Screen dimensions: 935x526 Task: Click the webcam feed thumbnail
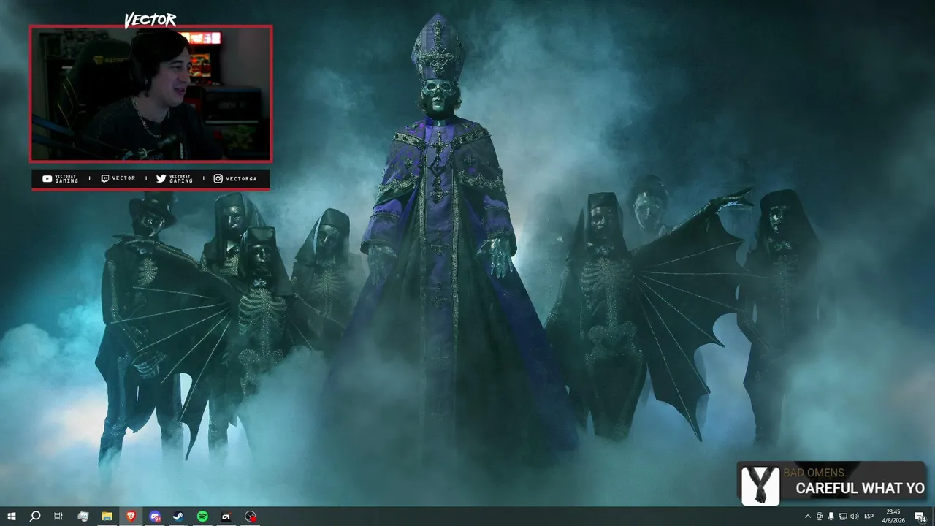(x=150, y=94)
